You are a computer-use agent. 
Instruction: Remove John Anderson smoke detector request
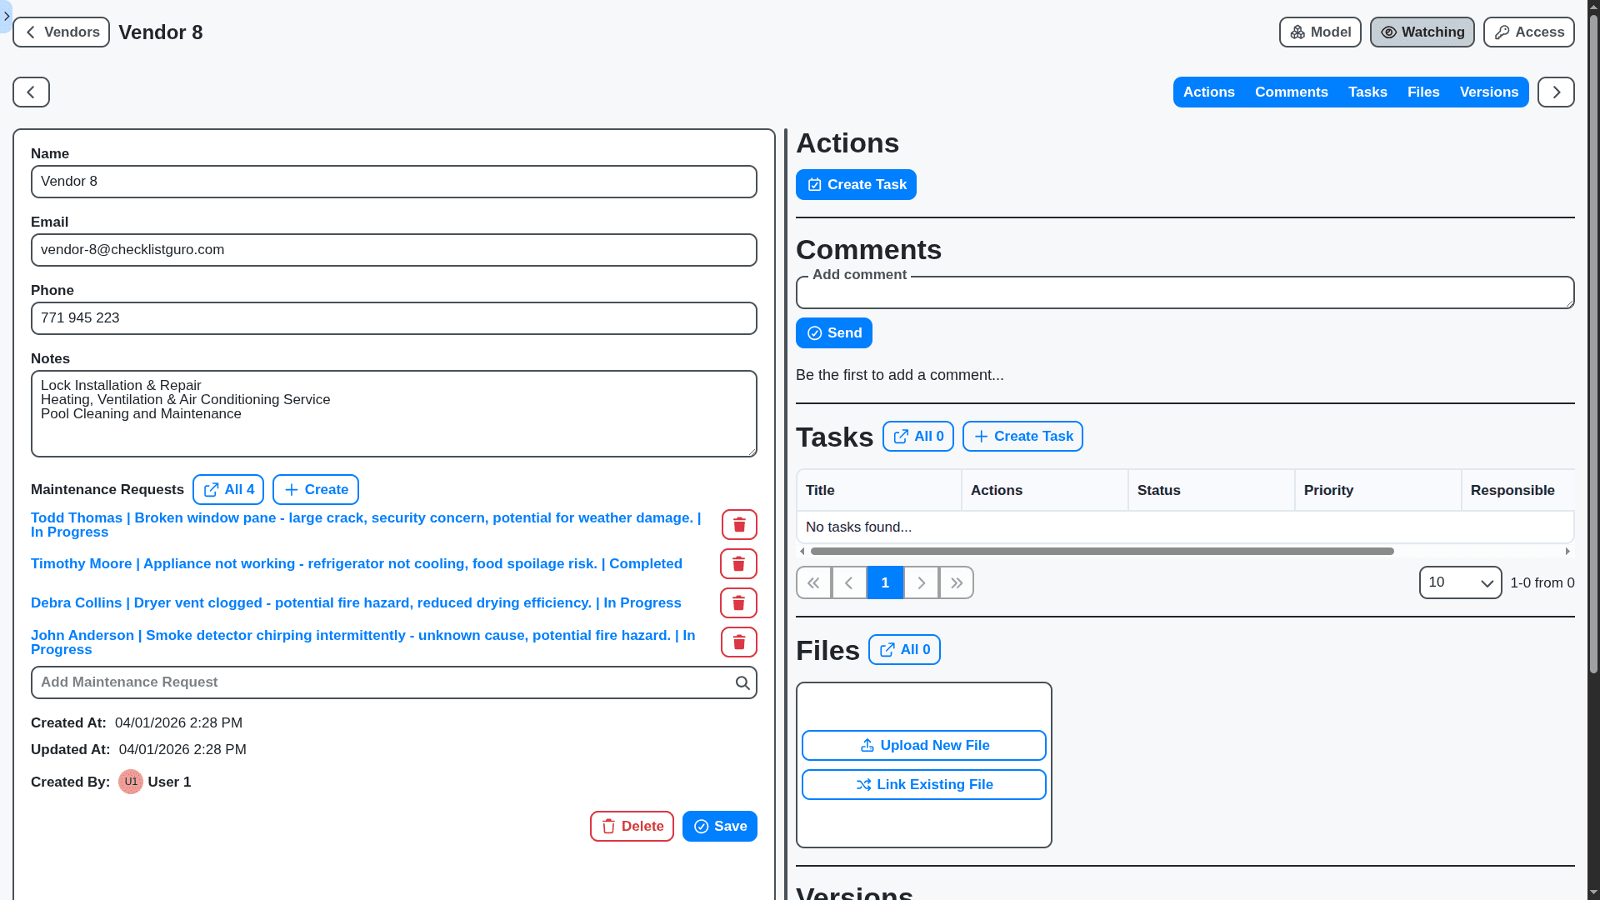(738, 642)
